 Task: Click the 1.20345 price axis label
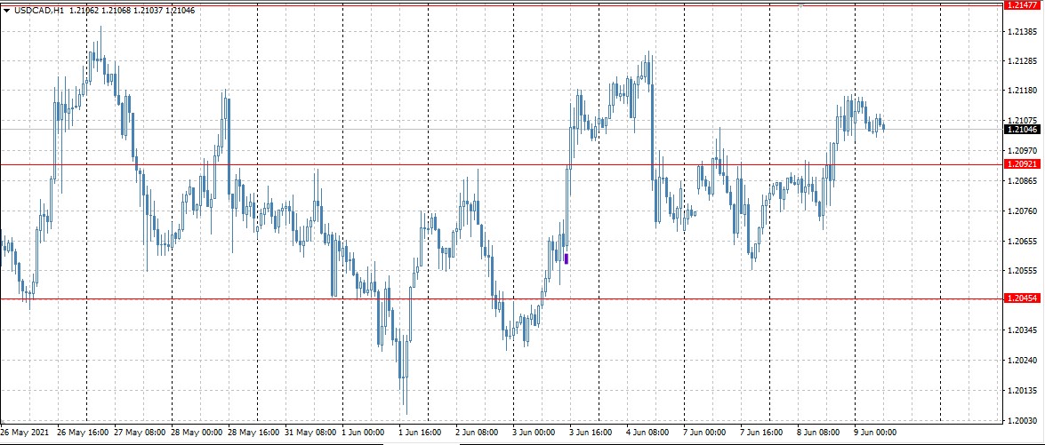1022,330
